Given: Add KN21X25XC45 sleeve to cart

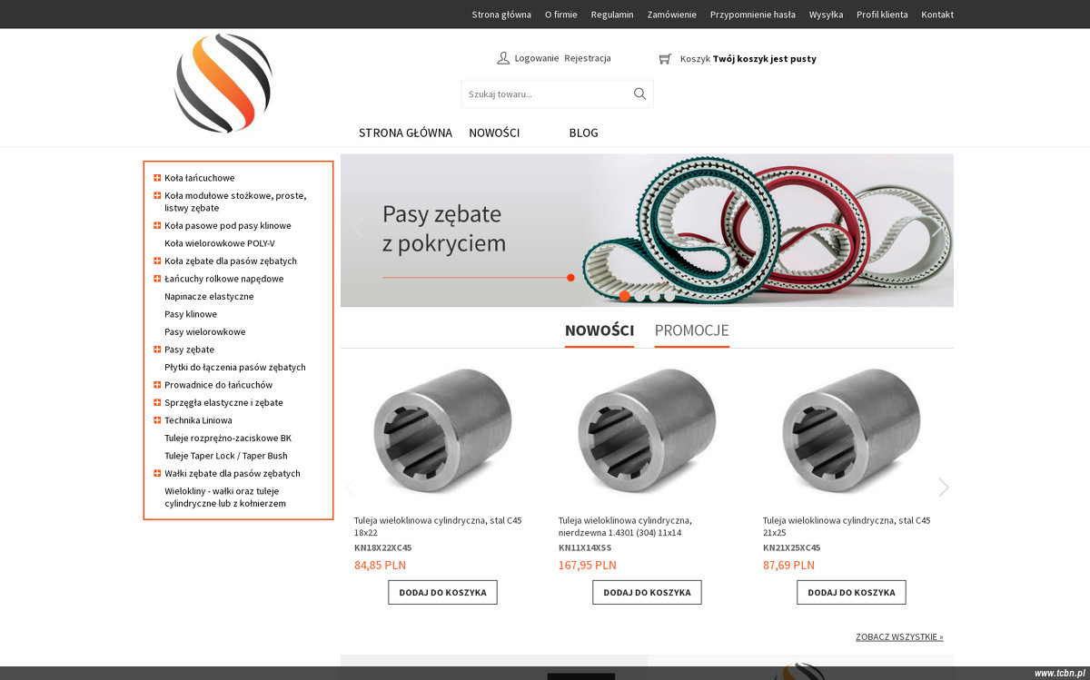Looking at the screenshot, I should (851, 592).
